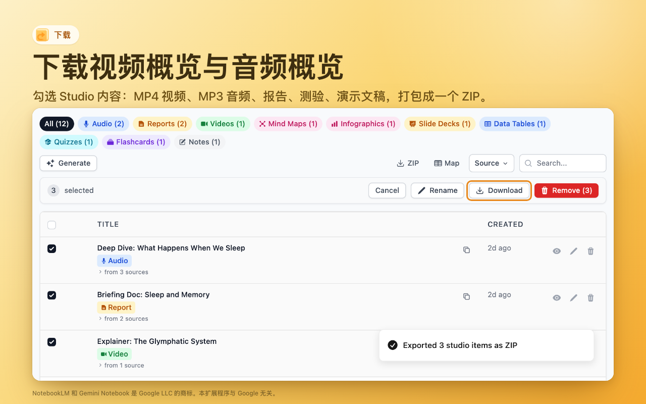Screen dimensions: 646x404
Task: Uncheck the Explainer Glymphatic System checkbox
Action: [51, 342]
